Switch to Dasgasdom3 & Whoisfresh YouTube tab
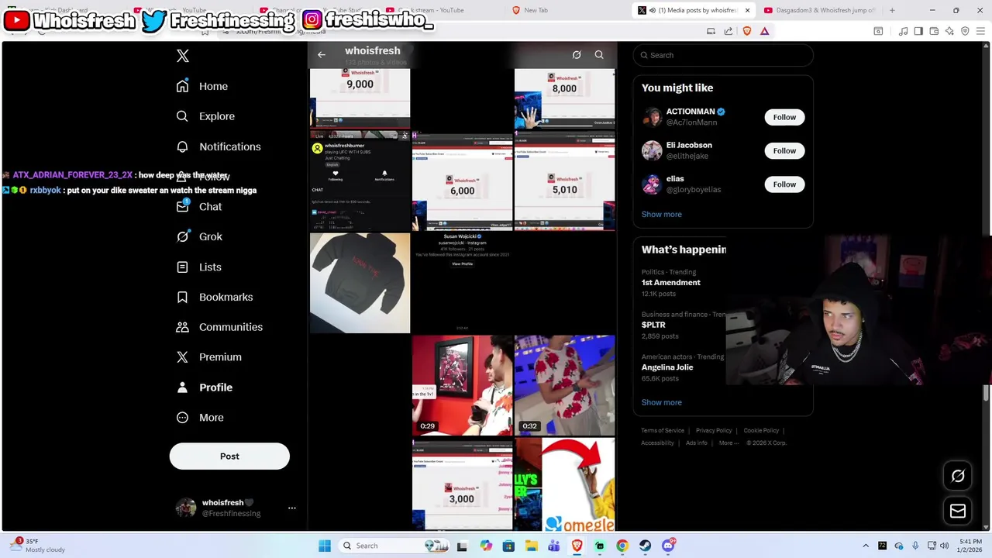 coord(820,10)
